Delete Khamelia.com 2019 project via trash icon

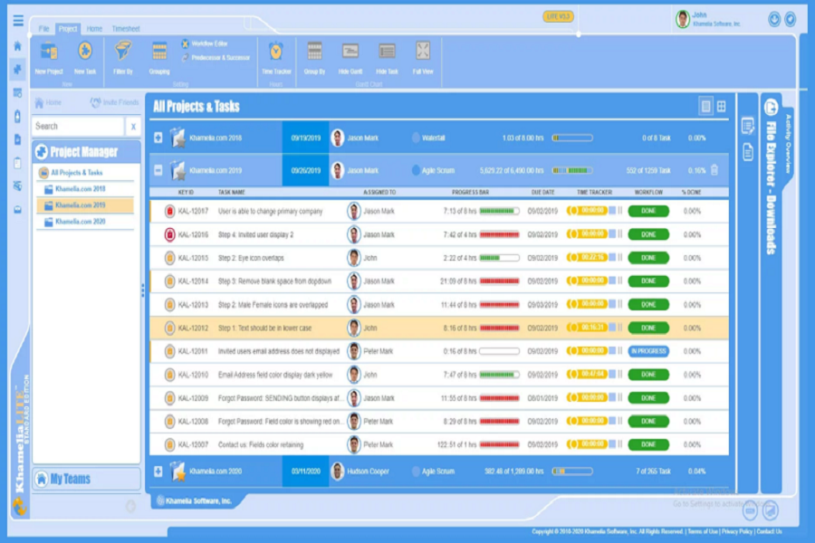click(x=714, y=170)
